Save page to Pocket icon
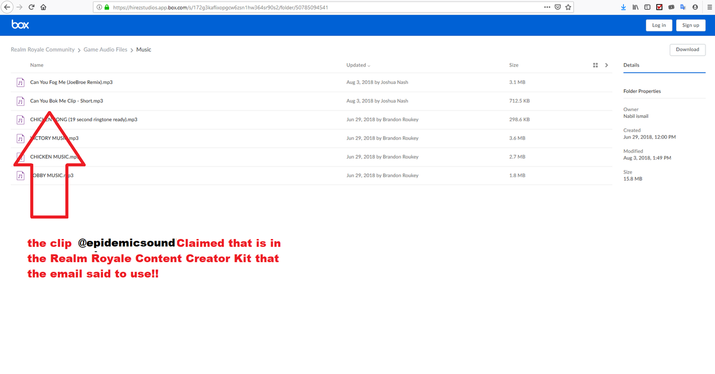Screen dimensions: 715x374 pyautogui.click(x=558, y=8)
